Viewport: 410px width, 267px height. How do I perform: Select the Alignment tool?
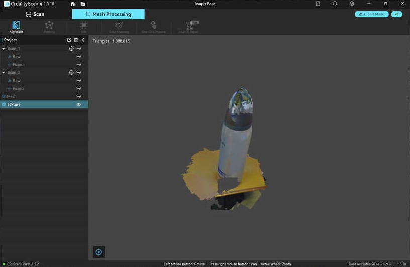pyautogui.click(x=16, y=27)
